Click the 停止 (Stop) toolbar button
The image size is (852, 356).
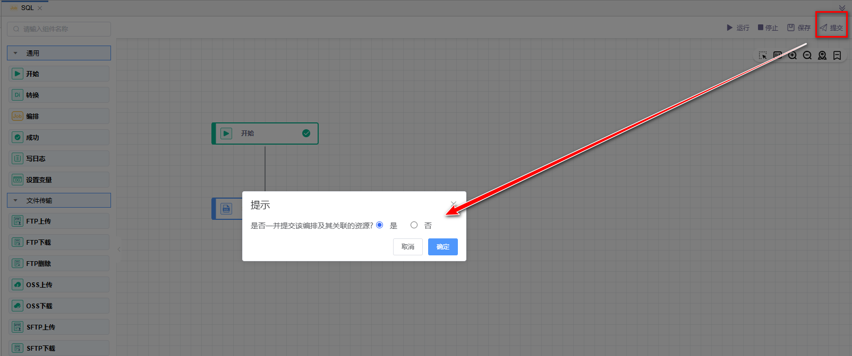pos(768,28)
